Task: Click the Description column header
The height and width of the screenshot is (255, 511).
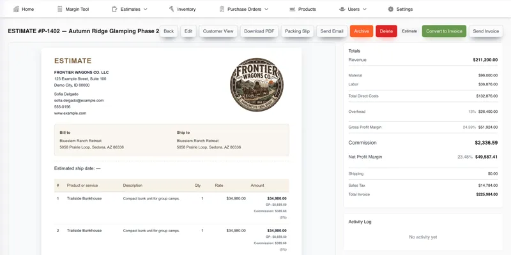Action: [133, 186]
